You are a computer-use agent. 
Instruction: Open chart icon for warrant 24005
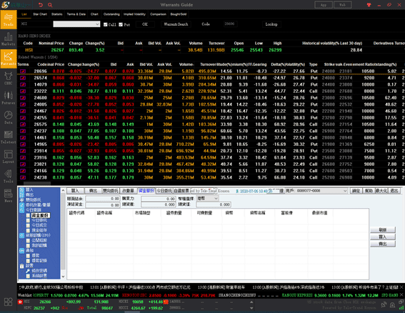pyautogui.click(x=23, y=104)
